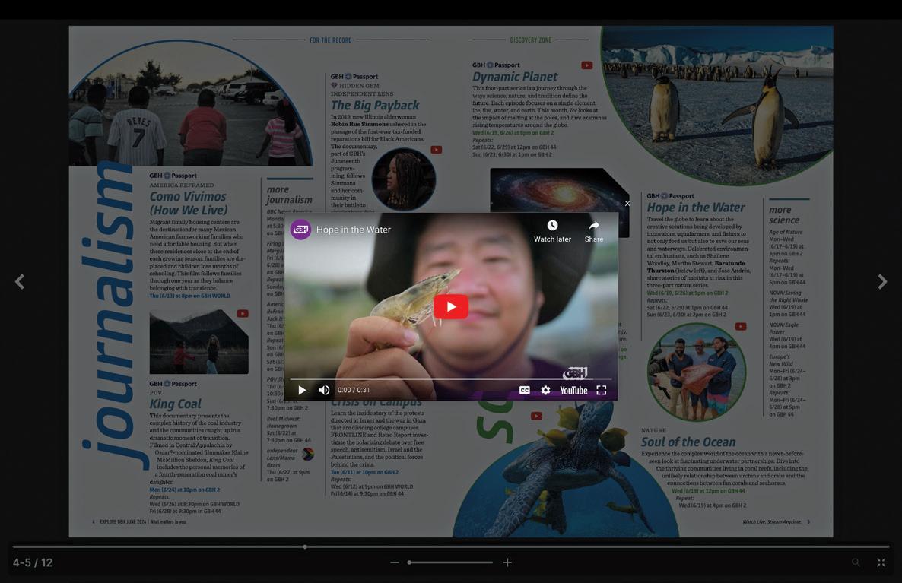Viewport: 902px width, 583px height.
Task: Enter video fullscreen mode
Action: tap(601, 391)
